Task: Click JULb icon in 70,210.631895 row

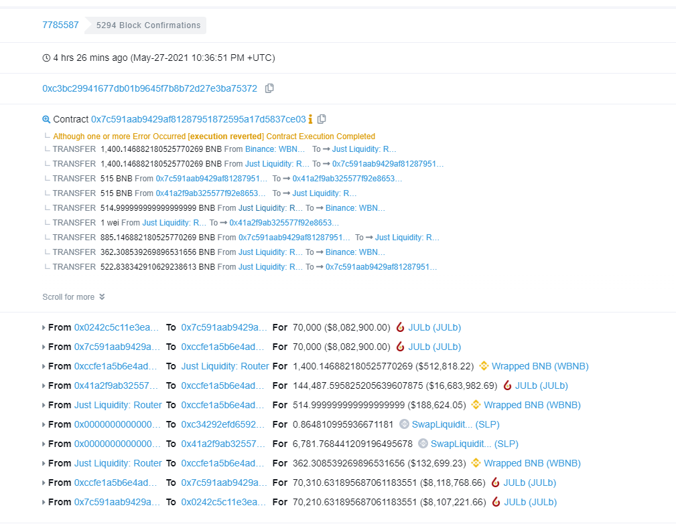Action: click(x=496, y=502)
